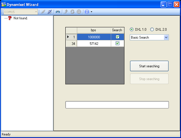Screen dimensions: 181x138
Task: Click the search progress bar
Action: click(117, 105)
